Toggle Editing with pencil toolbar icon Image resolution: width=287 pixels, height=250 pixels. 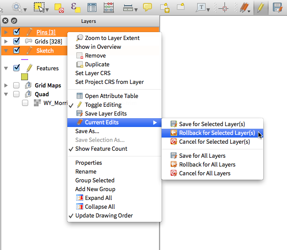260,7
